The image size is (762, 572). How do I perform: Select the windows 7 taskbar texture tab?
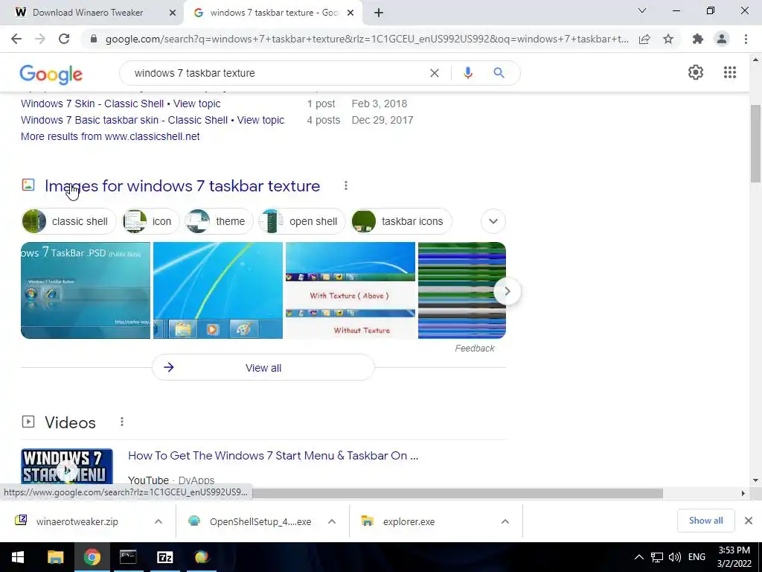coord(274,13)
